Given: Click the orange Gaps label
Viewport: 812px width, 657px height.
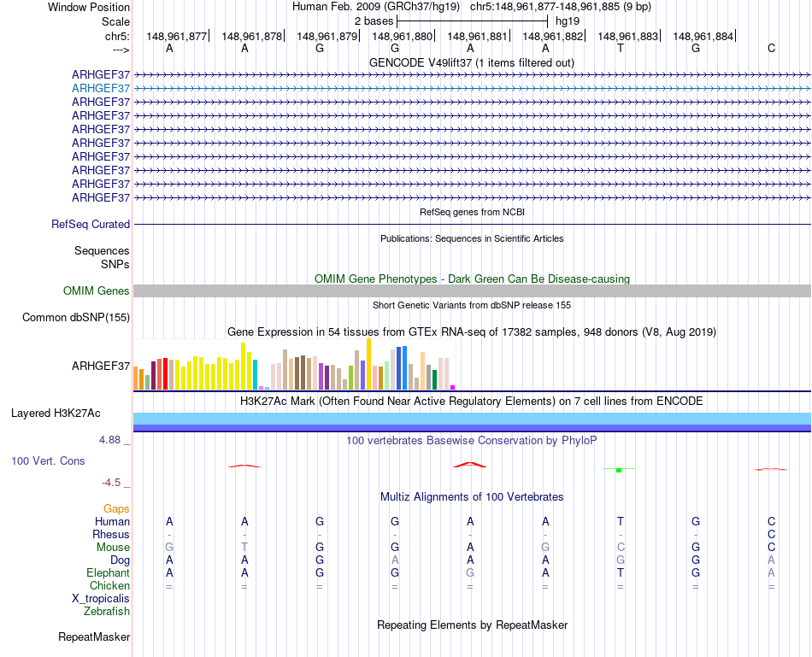Looking at the screenshot, I should [x=116, y=509].
